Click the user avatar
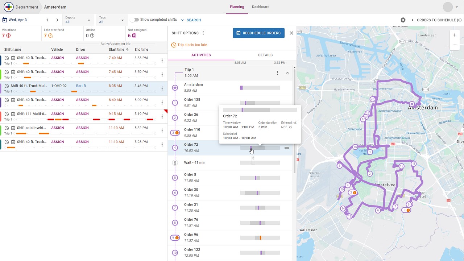Viewport: 464px width, 261px height. (x=448, y=7)
